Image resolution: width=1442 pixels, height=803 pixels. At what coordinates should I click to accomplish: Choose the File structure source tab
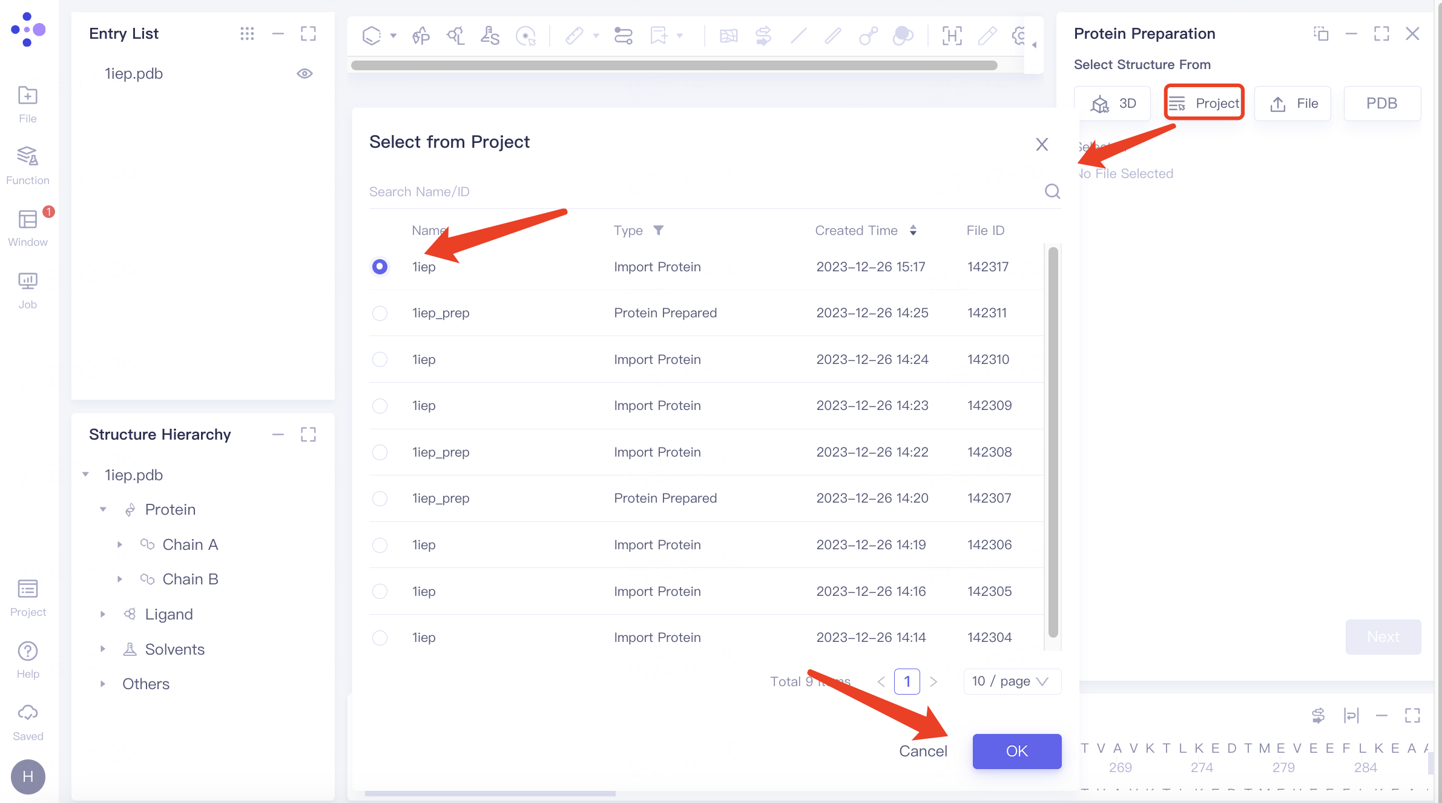pyautogui.click(x=1293, y=104)
